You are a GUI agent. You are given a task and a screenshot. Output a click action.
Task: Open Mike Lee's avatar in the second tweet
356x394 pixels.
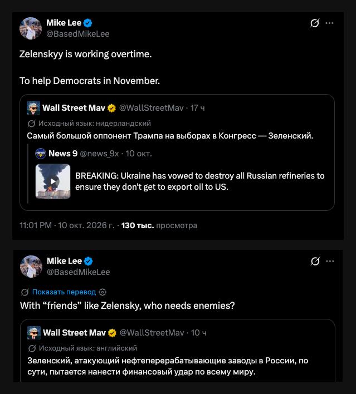pyautogui.click(x=31, y=267)
